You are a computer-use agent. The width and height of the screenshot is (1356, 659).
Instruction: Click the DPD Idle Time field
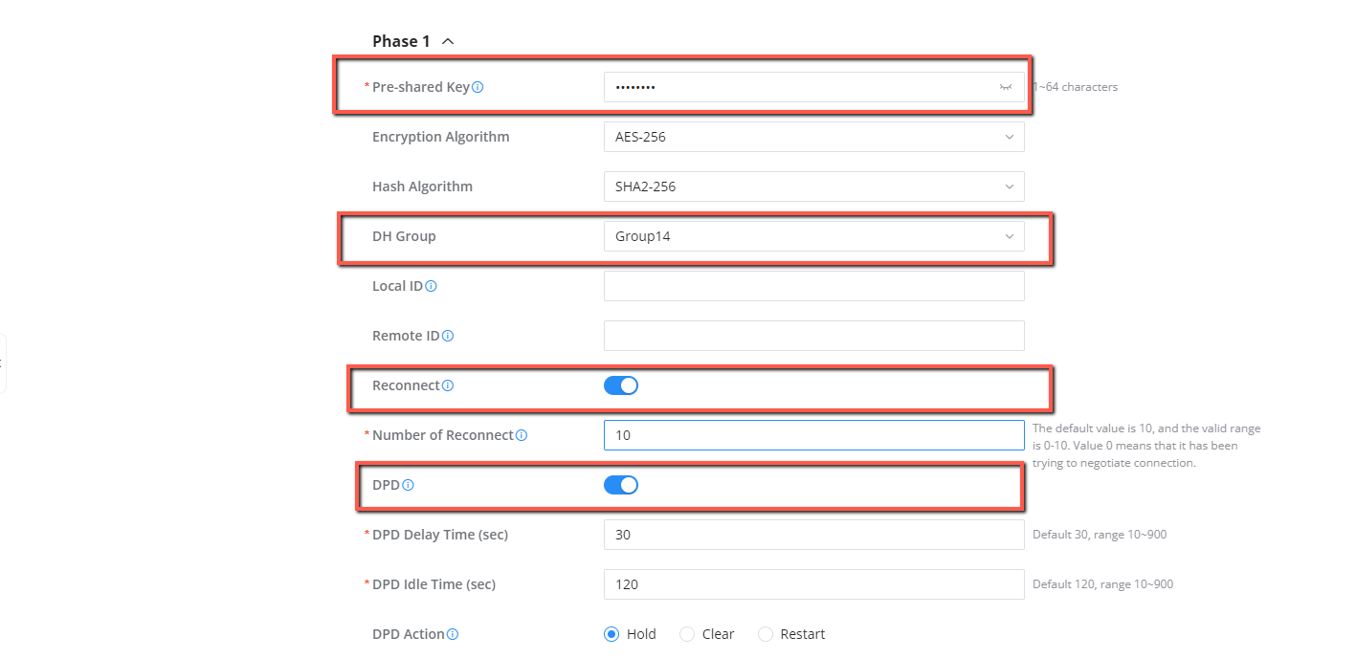point(814,584)
